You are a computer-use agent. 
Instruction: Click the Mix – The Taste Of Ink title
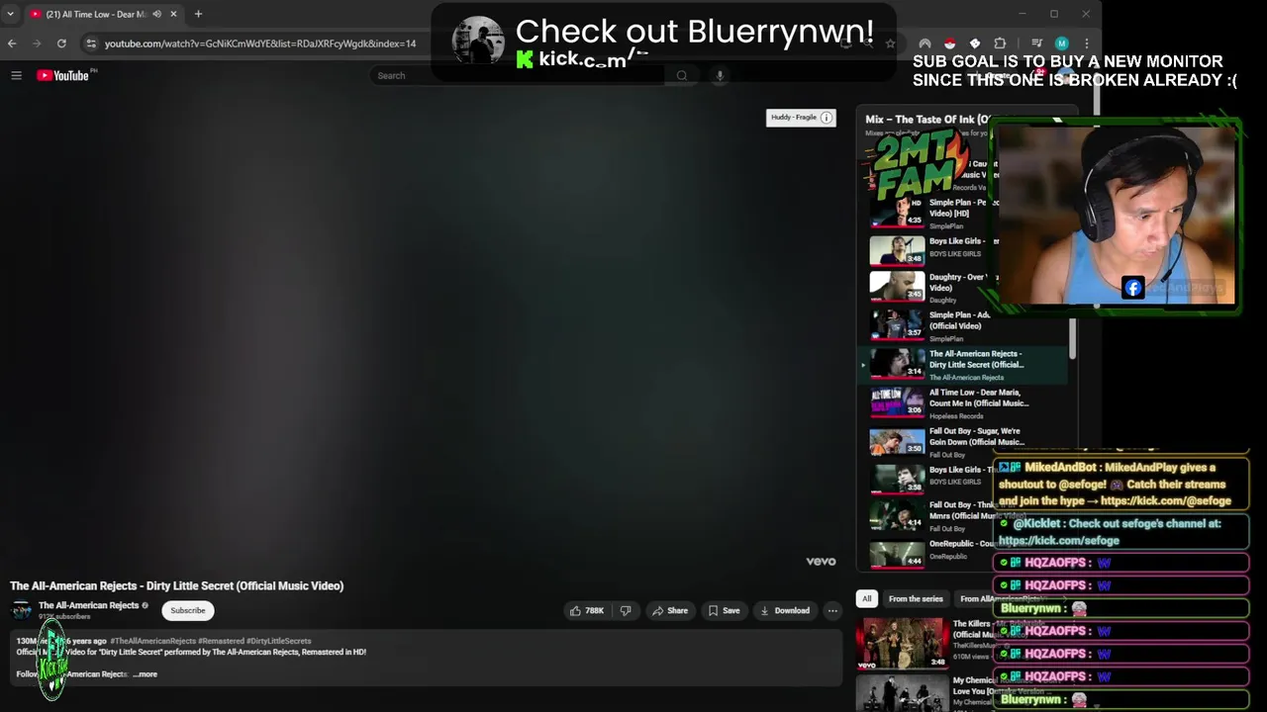click(x=927, y=120)
